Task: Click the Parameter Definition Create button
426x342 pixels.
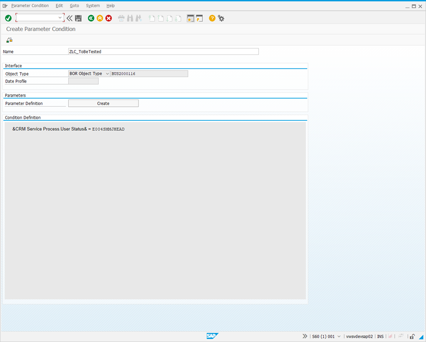Action: coord(103,103)
